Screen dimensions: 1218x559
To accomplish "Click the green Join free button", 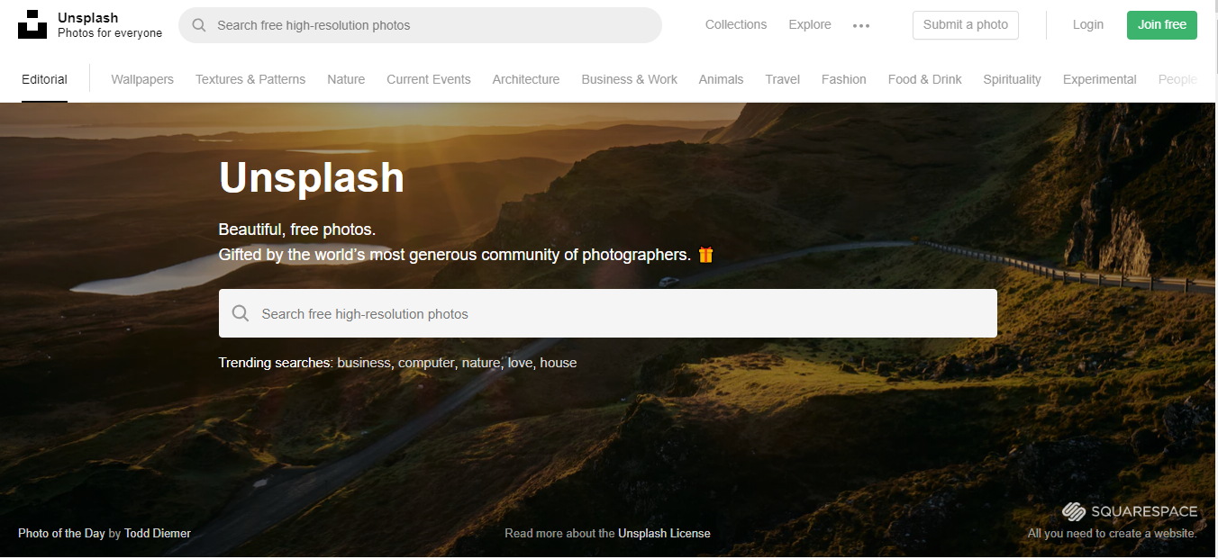I will click(1162, 24).
